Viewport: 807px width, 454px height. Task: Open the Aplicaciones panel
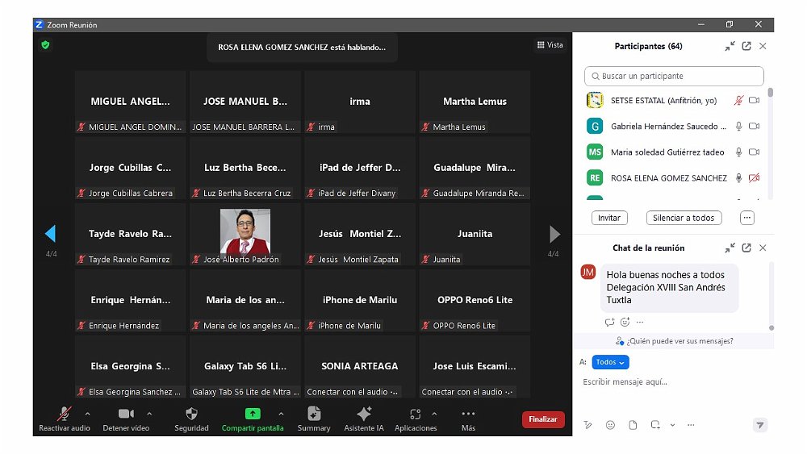pos(415,414)
